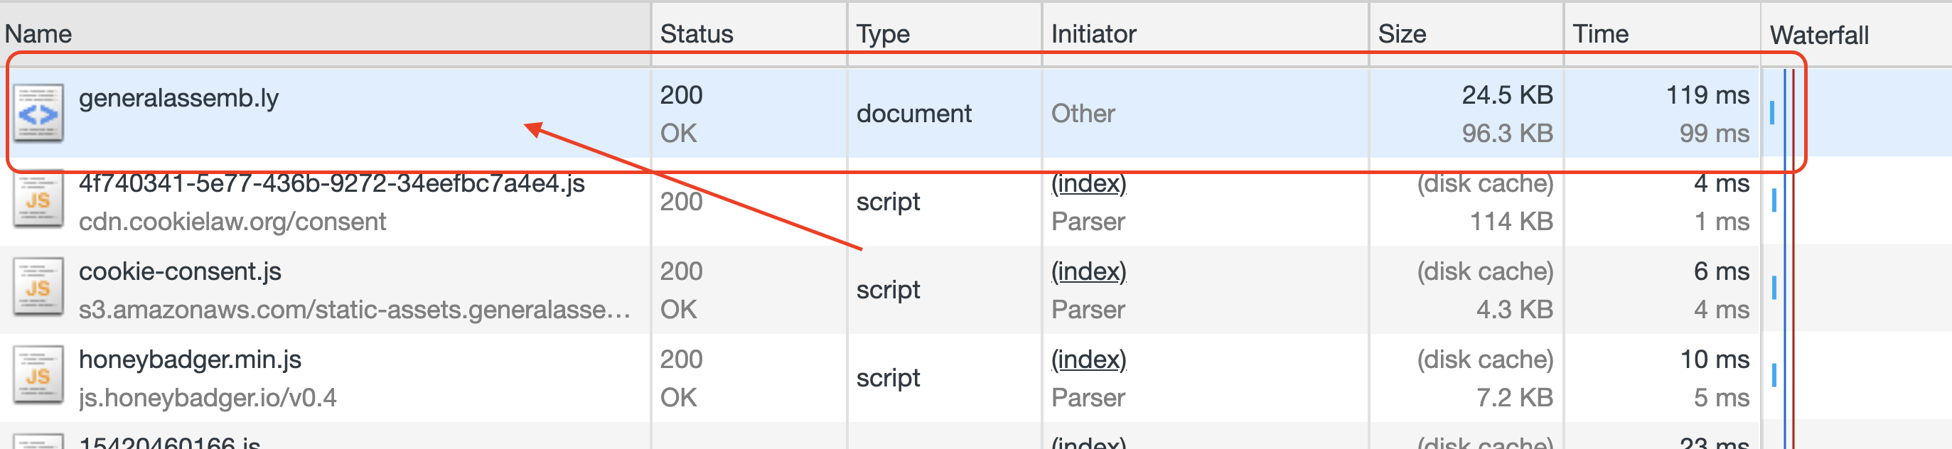Open (index) initiator link for cookie-consent.js
The image size is (1952, 449).
pyautogui.click(x=1088, y=272)
